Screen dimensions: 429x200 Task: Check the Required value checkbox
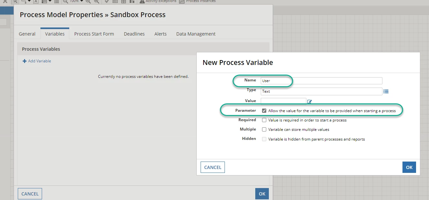point(264,120)
